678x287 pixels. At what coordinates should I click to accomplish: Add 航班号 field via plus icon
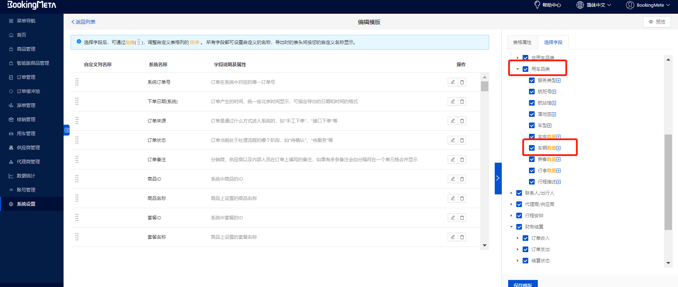point(554,92)
